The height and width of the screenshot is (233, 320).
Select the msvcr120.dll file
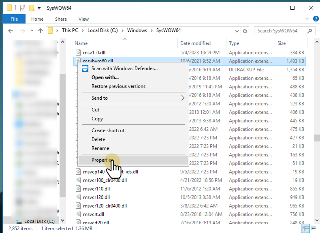pos(96,197)
